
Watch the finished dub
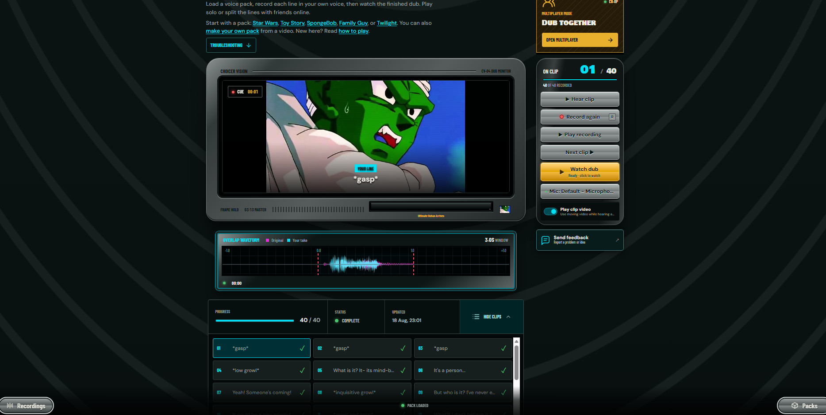click(x=580, y=172)
